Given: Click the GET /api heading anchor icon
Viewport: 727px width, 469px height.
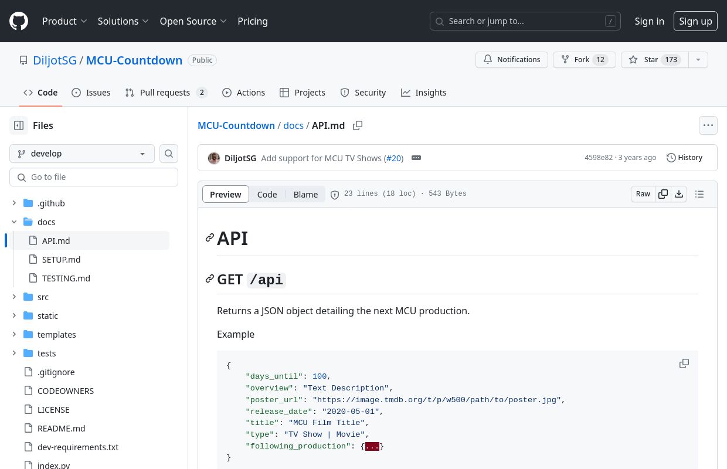Looking at the screenshot, I should pyautogui.click(x=210, y=279).
